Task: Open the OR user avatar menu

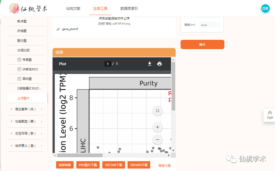Action: coord(265,9)
